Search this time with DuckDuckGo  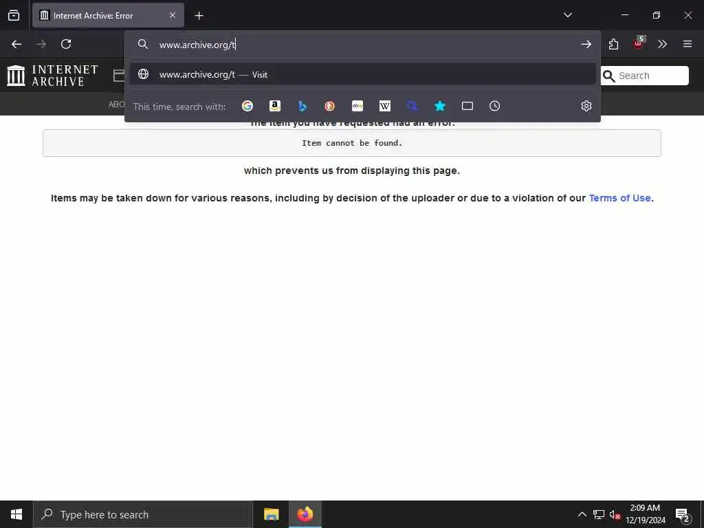(330, 106)
